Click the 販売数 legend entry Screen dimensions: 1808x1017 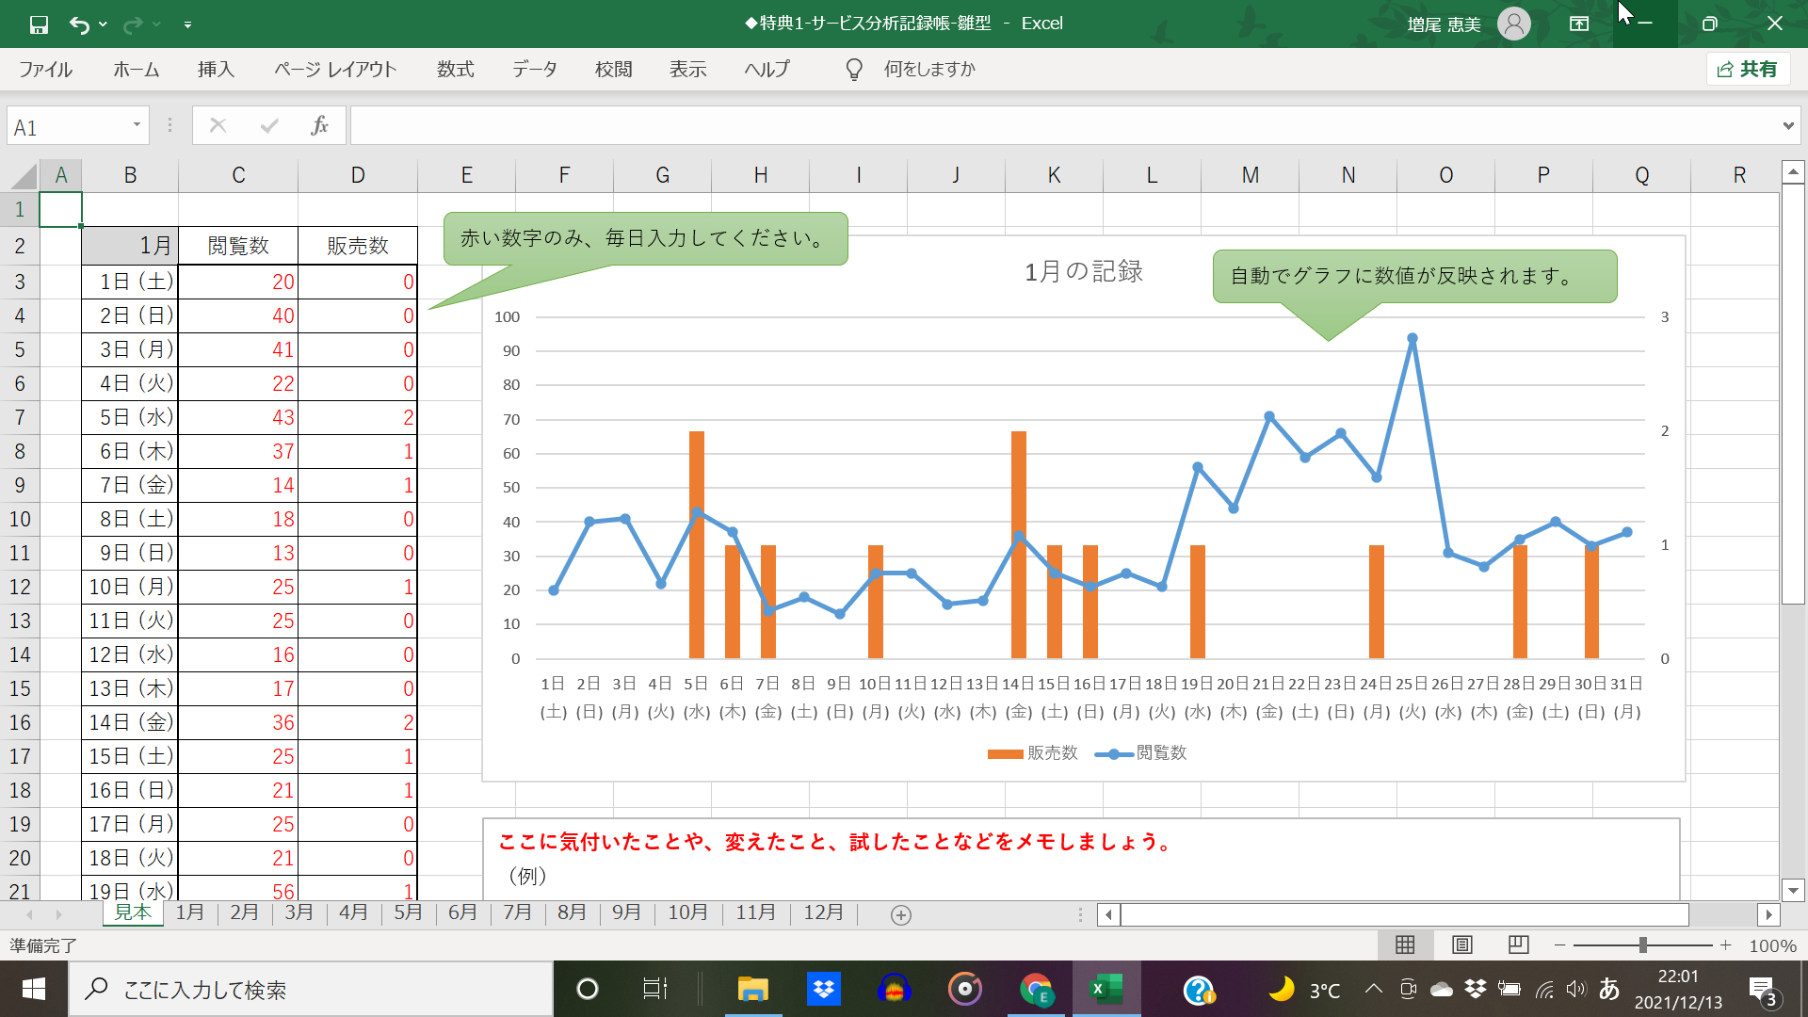(x=1033, y=753)
